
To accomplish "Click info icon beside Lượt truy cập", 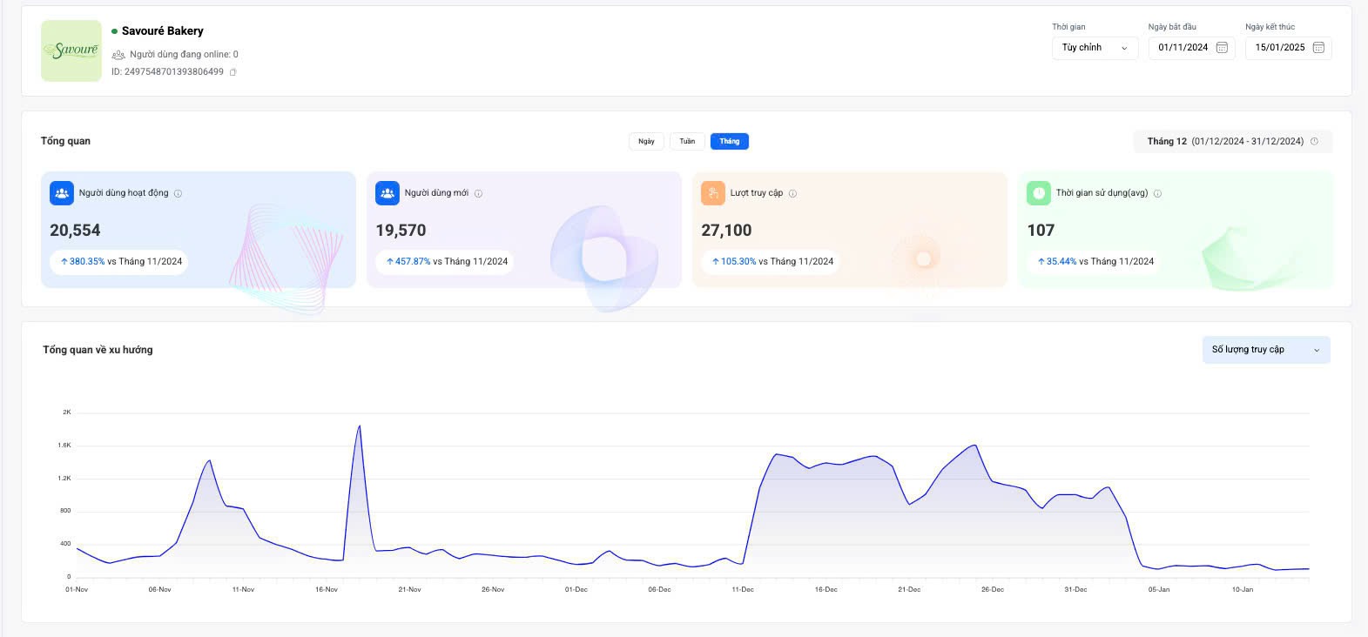I will point(792,194).
